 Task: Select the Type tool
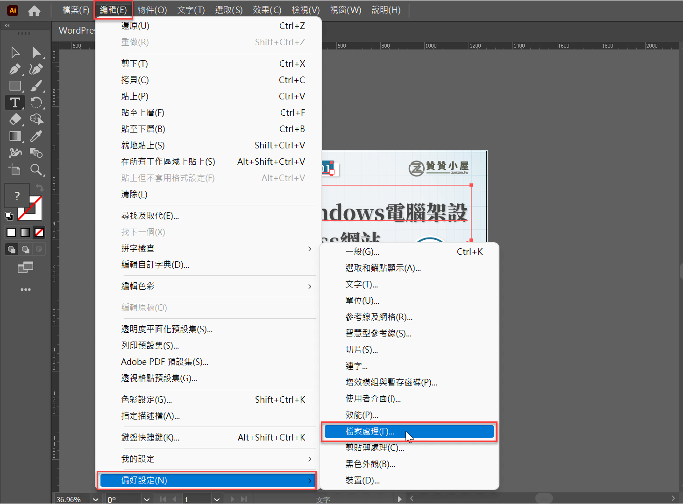(15, 102)
